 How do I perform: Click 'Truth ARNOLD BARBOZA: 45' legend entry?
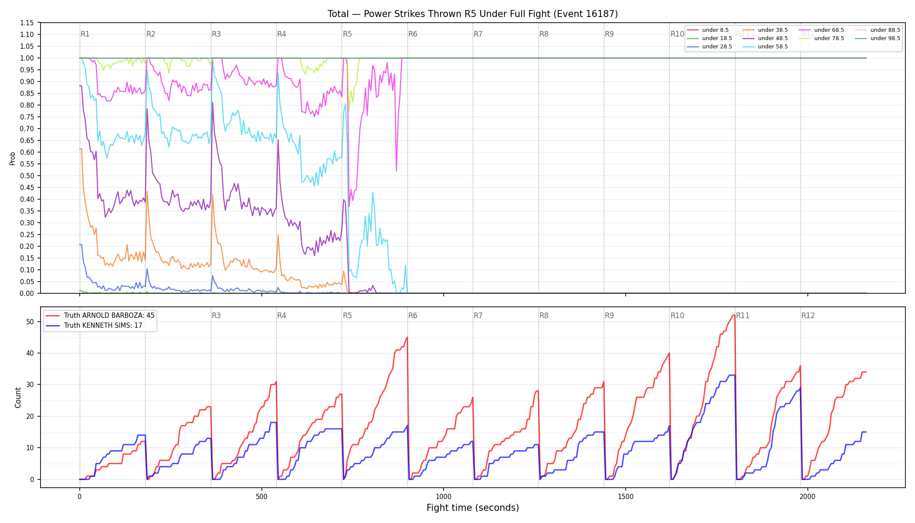[x=109, y=316]
